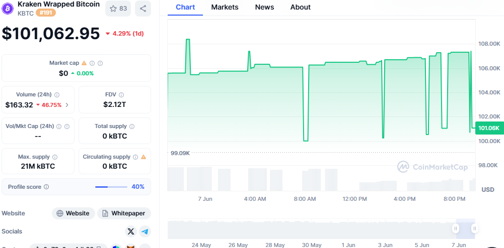This screenshot has height=248, width=504.
Task: Click the 8:00 AM label on chart axis
Action: (x=305, y=199)
